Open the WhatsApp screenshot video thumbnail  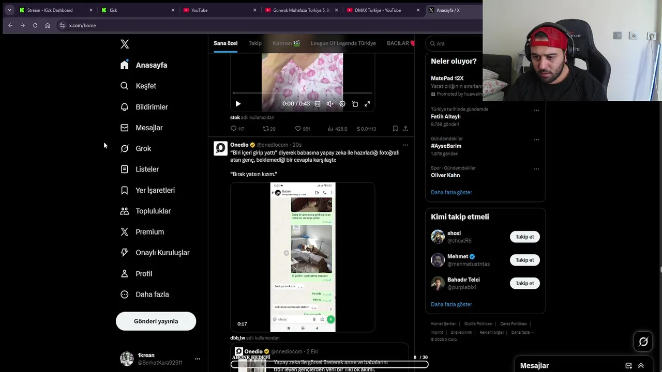[x=303, y=257]
